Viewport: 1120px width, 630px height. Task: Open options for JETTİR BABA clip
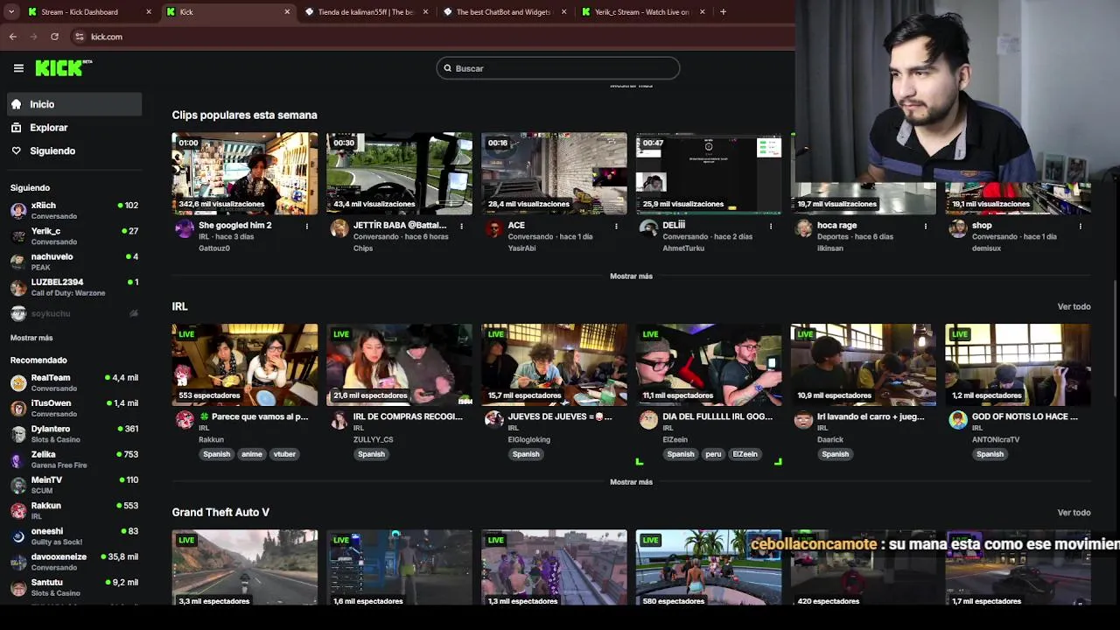(462, 226)
